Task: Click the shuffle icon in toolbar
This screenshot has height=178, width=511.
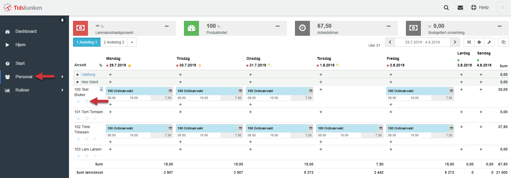Action: pyautogui.click(x=469, y=42)
